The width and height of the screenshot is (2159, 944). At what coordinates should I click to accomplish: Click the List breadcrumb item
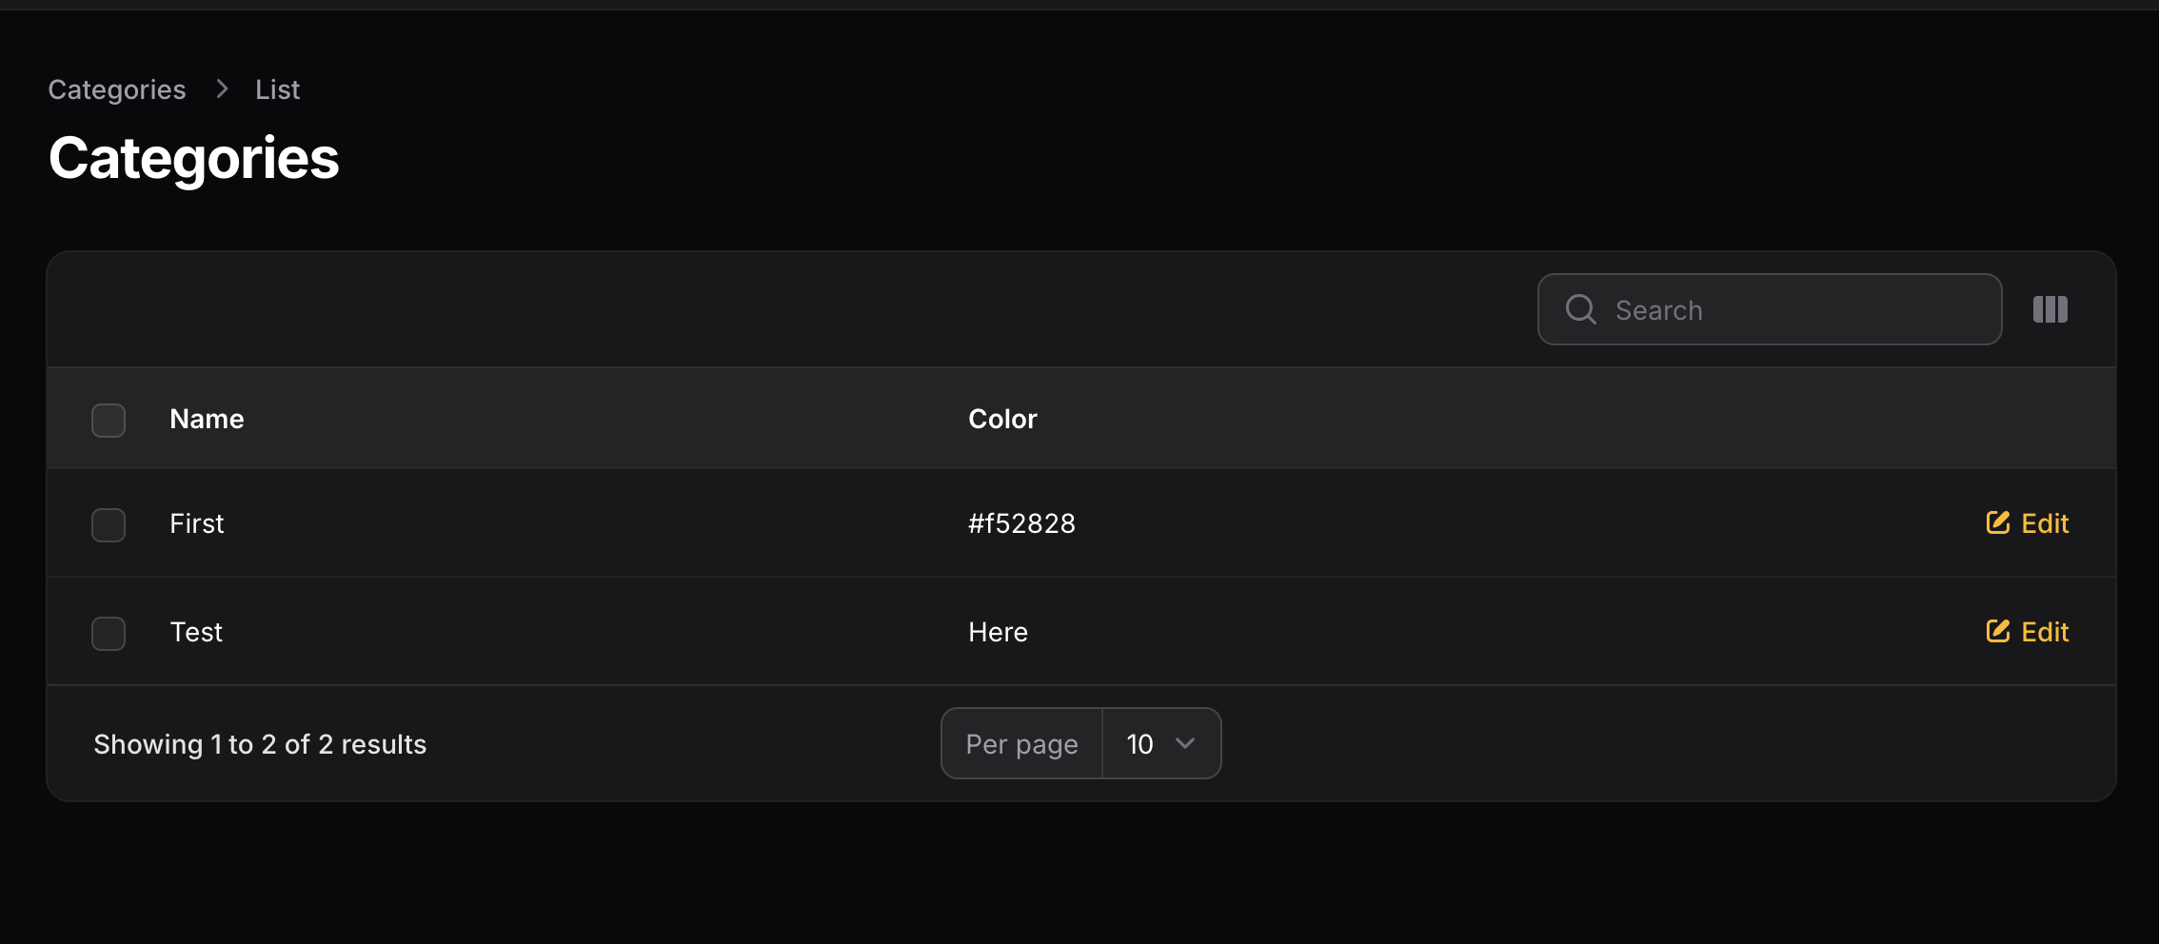pyautogui.click(x=277, y=89)
